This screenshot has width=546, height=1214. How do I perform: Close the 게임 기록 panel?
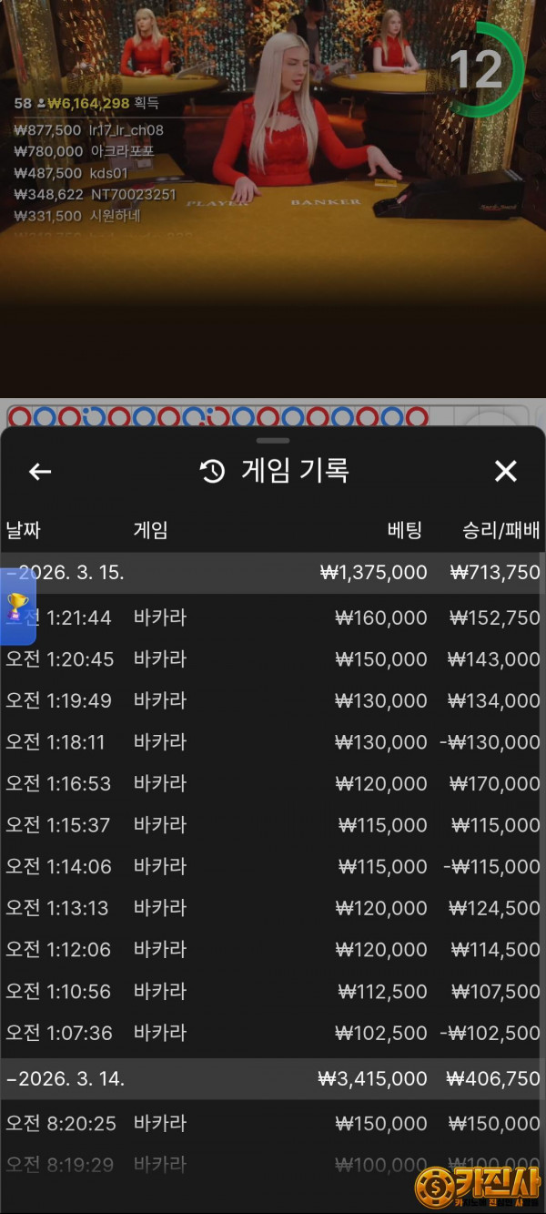click(x=505, y=471)
